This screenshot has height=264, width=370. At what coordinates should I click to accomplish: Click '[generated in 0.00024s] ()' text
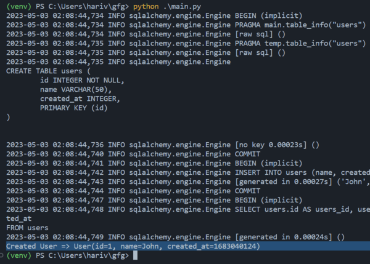click(x=290, y=237)
